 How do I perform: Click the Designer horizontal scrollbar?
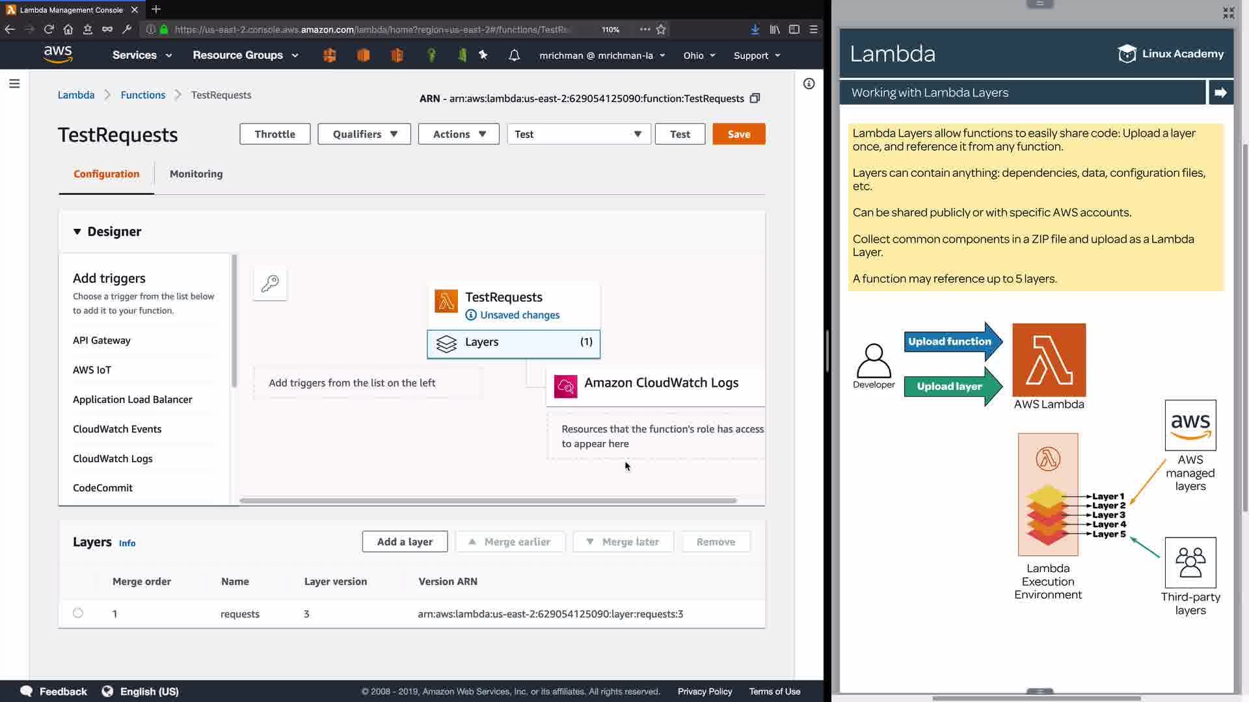coord(488,500)
